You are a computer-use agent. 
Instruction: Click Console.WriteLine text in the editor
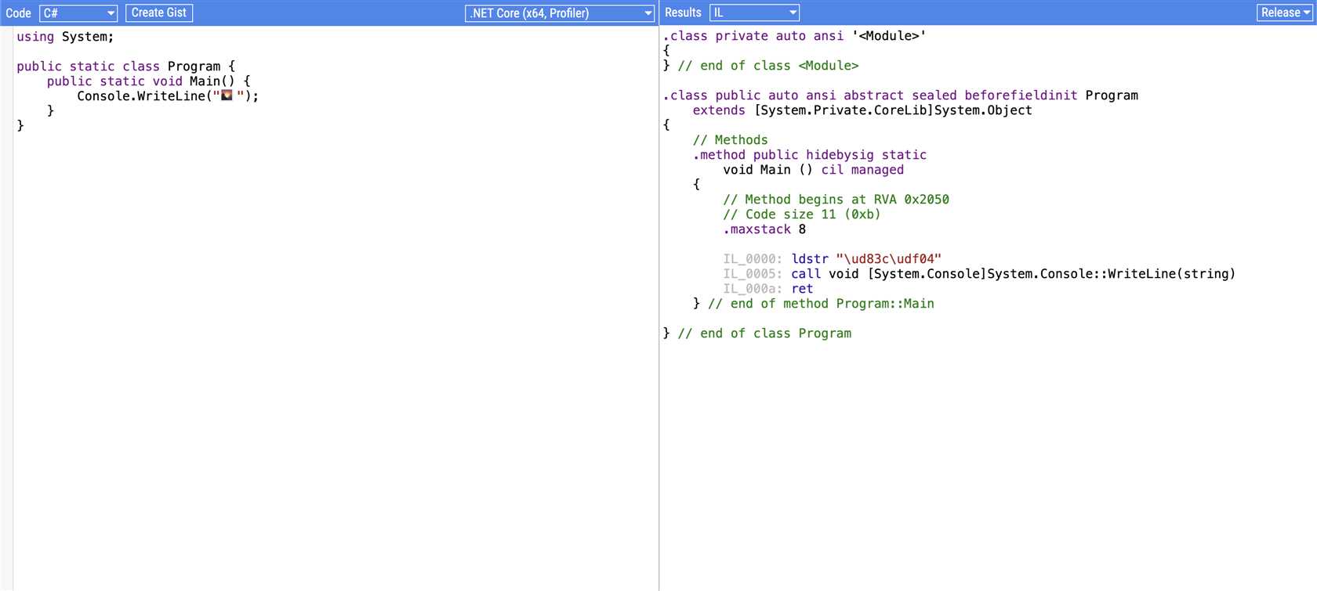point(141,96)
